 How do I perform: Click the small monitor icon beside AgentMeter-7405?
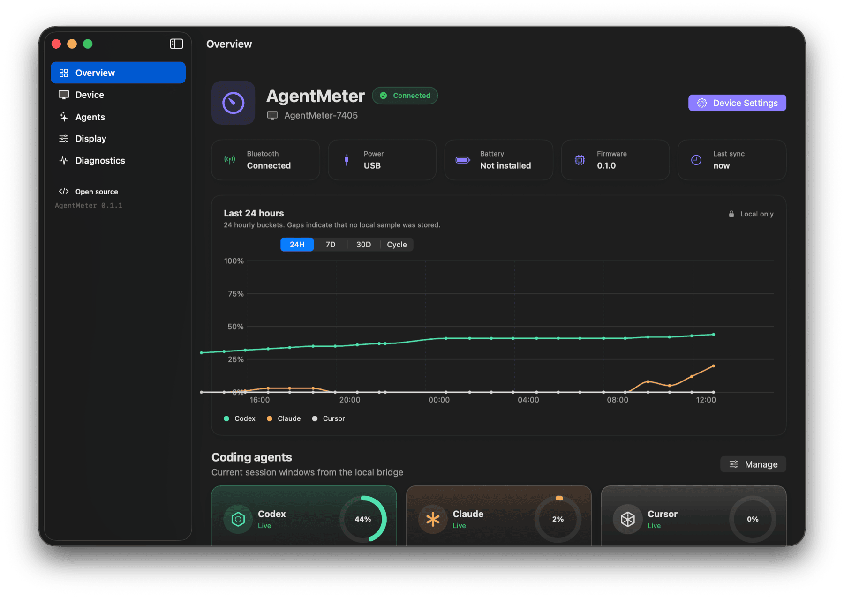[x=272, y=115]
